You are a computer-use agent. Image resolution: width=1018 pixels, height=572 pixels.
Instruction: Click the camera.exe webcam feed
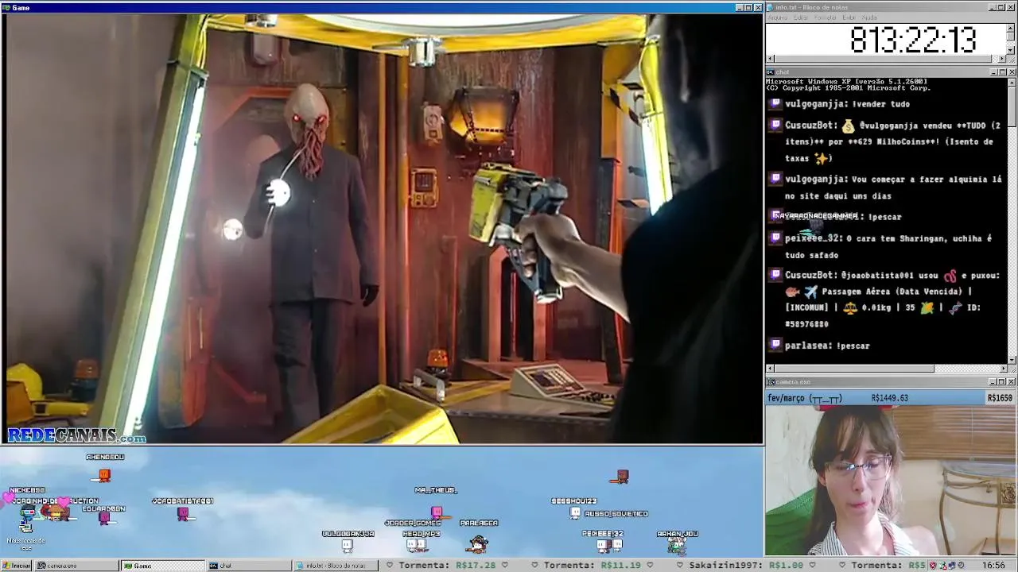point(891,481)
